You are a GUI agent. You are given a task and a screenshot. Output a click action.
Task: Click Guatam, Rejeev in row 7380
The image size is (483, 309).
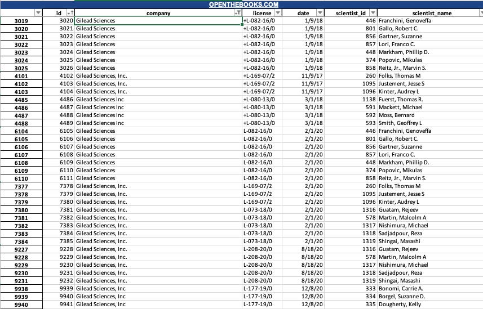click(430, 209)
